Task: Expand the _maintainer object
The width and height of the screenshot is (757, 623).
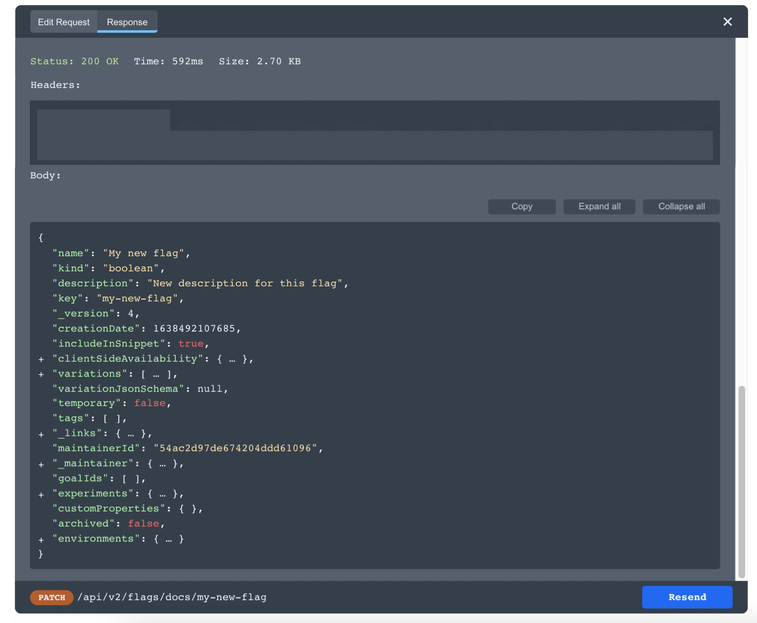Action: tap(41, 464)
